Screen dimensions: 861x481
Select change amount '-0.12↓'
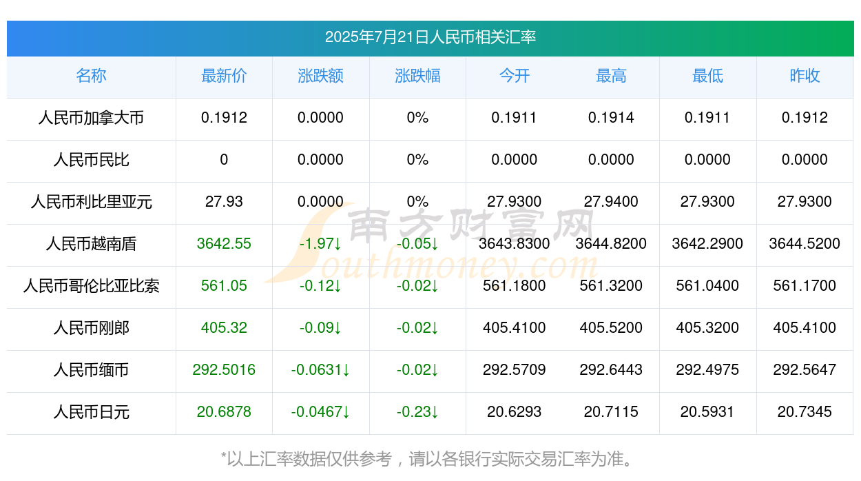(321, 286)
